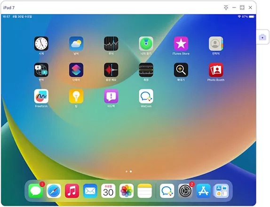The width and height of the screenshot is (270, 207).
Task: Click the iPad 7 window title
Action: click(9, 8)
